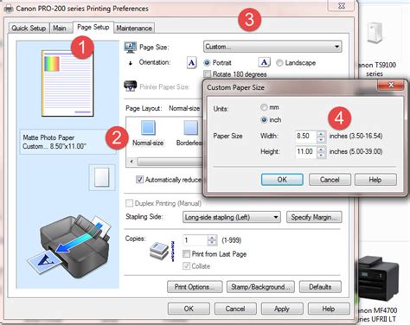Viewport: 410px width, 325px height.
Task: Click the Landscape orientation 'A' icon
Action: (264, 62)
